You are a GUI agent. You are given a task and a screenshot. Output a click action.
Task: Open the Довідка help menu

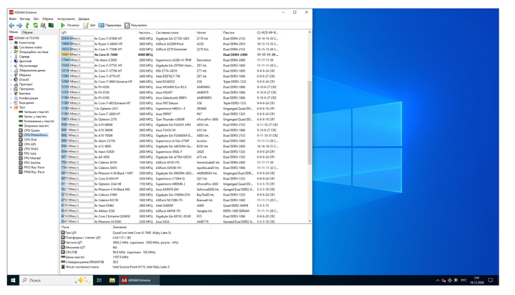coord(84,19)
